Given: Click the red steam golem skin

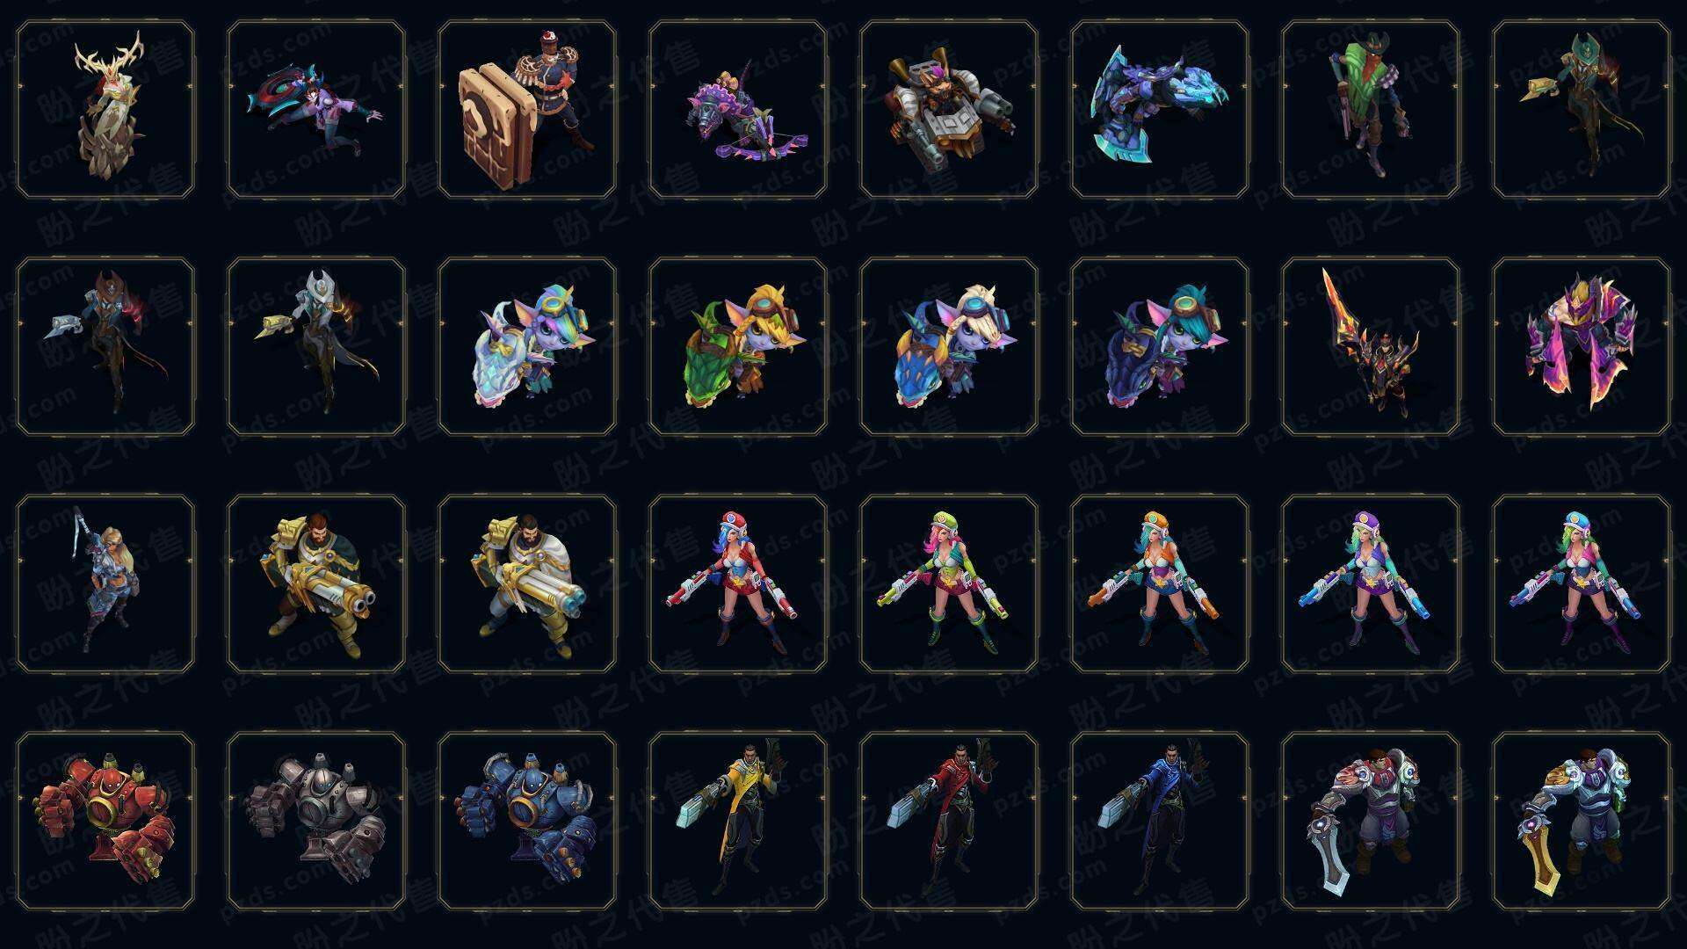Looking at the screenshot, I should point(105,821).
